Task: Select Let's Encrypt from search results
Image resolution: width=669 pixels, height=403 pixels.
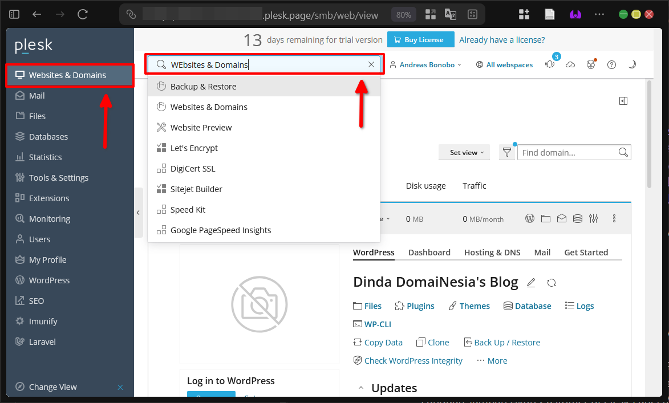Action: coord(194,148)
